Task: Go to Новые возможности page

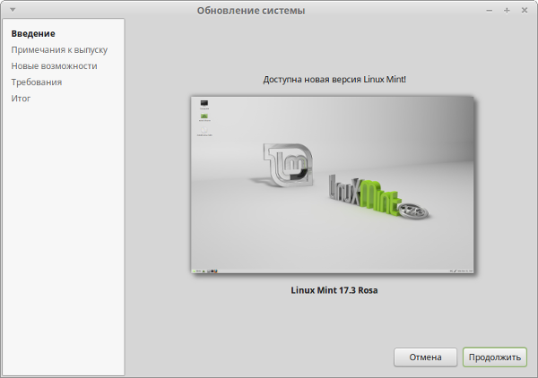Action: click(x=54, y=65)
